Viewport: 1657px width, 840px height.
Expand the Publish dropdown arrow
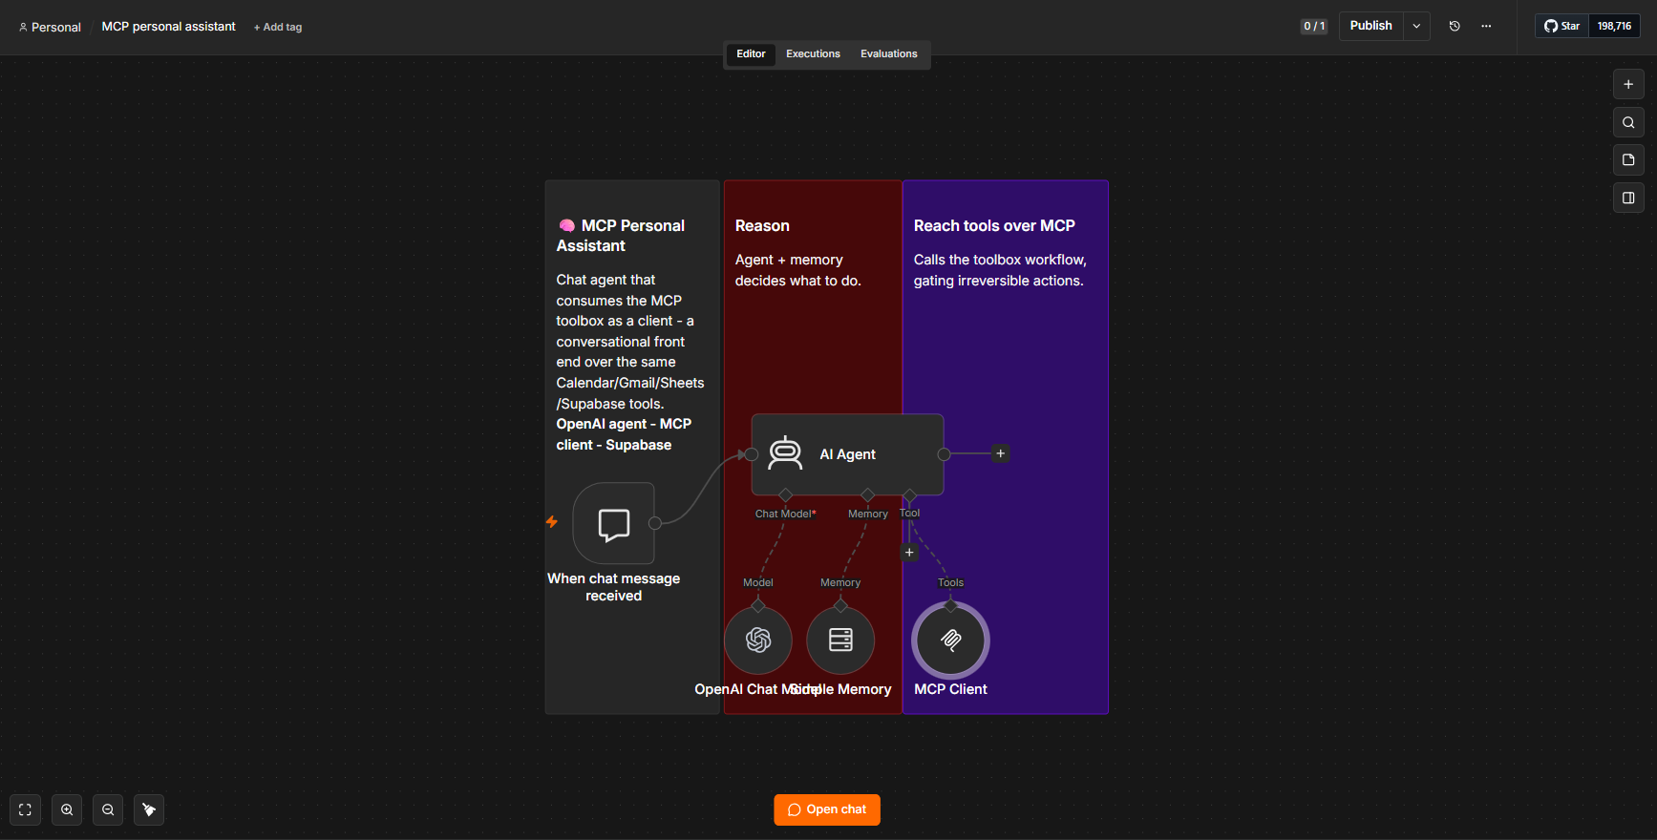[x=1417, y=27]
